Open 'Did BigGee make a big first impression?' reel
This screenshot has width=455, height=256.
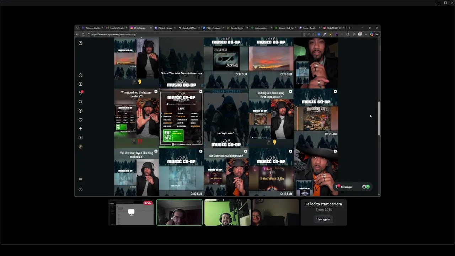tap(271, 118)
